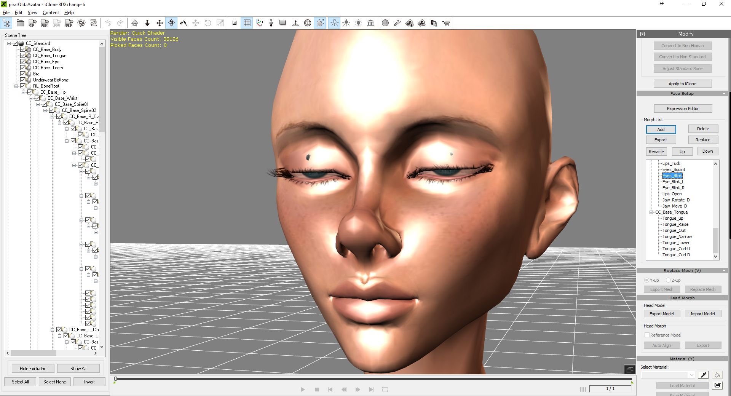The width and height of the screenshot is (731, 396).
Task: Collapse the Face Setup section
Action: click(x=724, y=93)
